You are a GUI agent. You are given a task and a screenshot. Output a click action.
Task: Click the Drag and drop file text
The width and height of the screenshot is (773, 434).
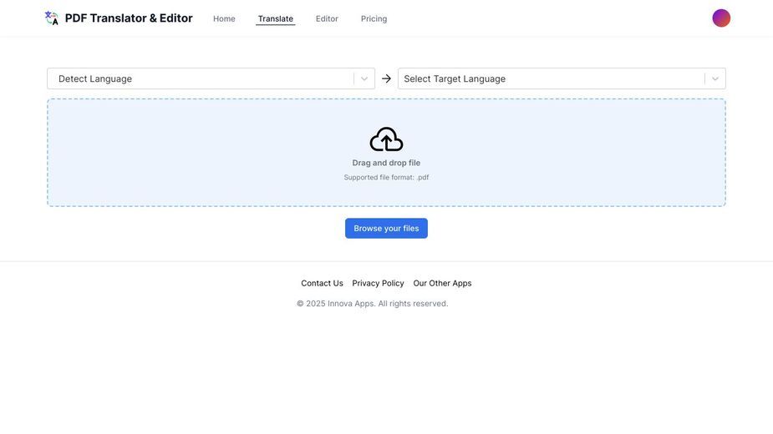tap(386, 163)
